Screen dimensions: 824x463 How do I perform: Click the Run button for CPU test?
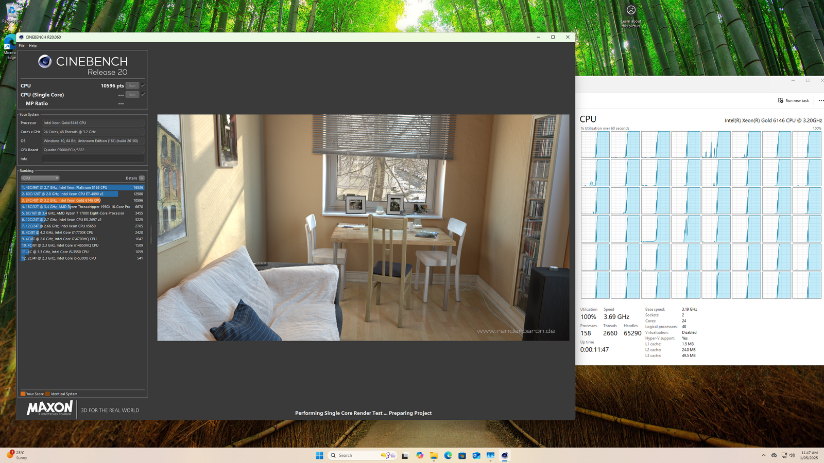(132, 86)
